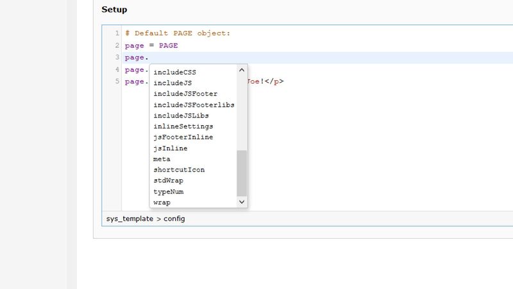
Task: Choose the jsInline suggestion
Action: (x=170, y=148)
